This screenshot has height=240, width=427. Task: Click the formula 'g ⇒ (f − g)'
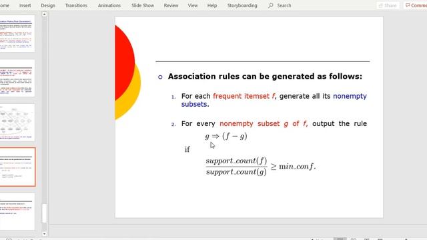pos(226,136)
